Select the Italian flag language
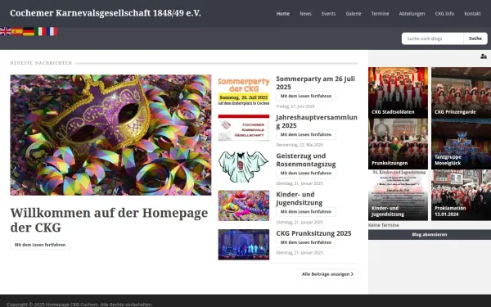This screenshot has width=491, height=307. pos(40,31)
